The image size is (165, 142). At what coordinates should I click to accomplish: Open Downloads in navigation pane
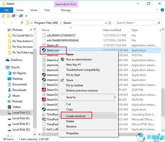coord(19,90)
